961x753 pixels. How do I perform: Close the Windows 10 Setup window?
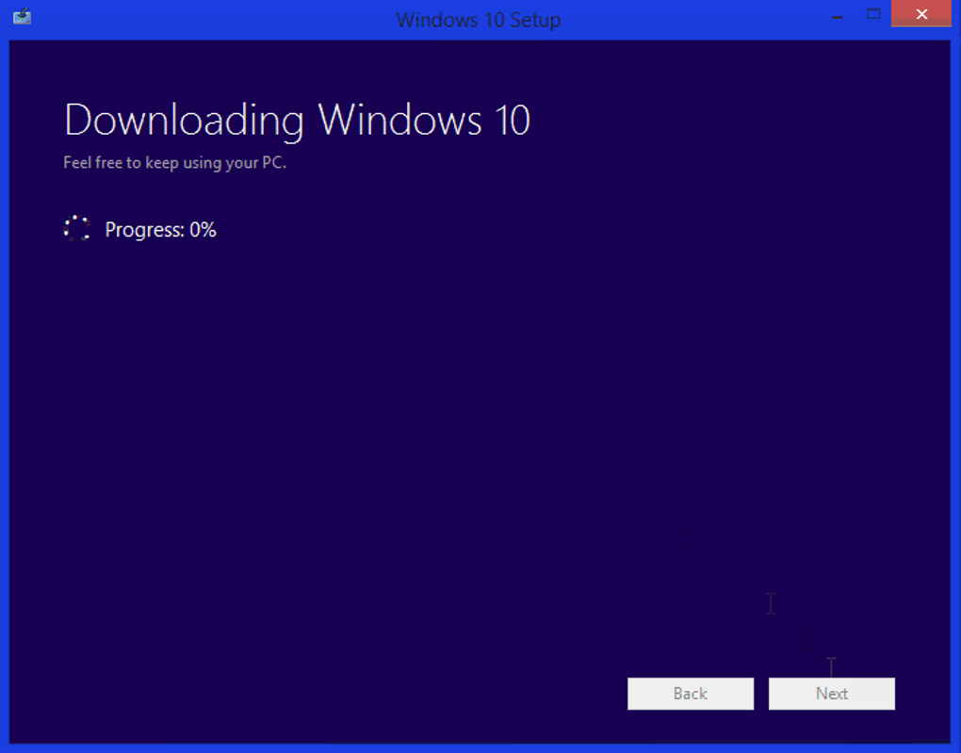[x=921, y=14]
